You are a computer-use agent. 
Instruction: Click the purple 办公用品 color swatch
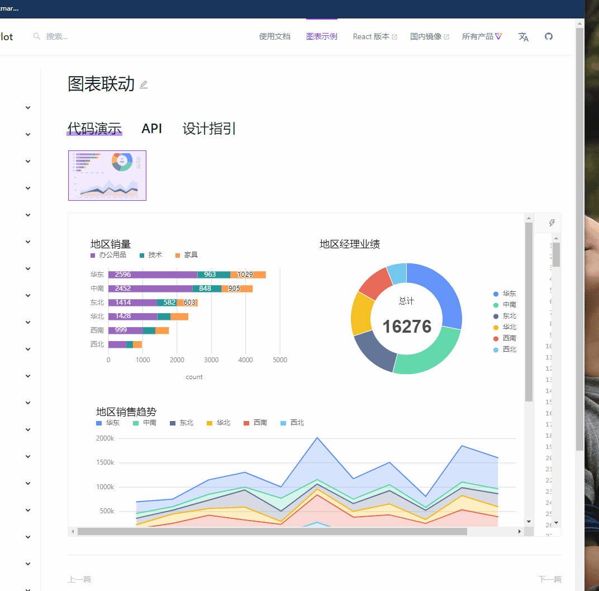click(x=93, y=254)
